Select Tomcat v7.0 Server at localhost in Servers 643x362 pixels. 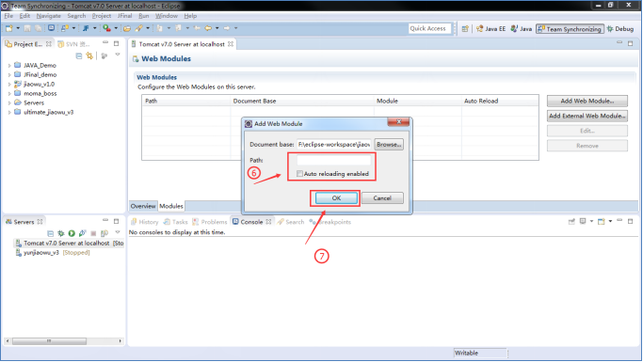(69, 244)
